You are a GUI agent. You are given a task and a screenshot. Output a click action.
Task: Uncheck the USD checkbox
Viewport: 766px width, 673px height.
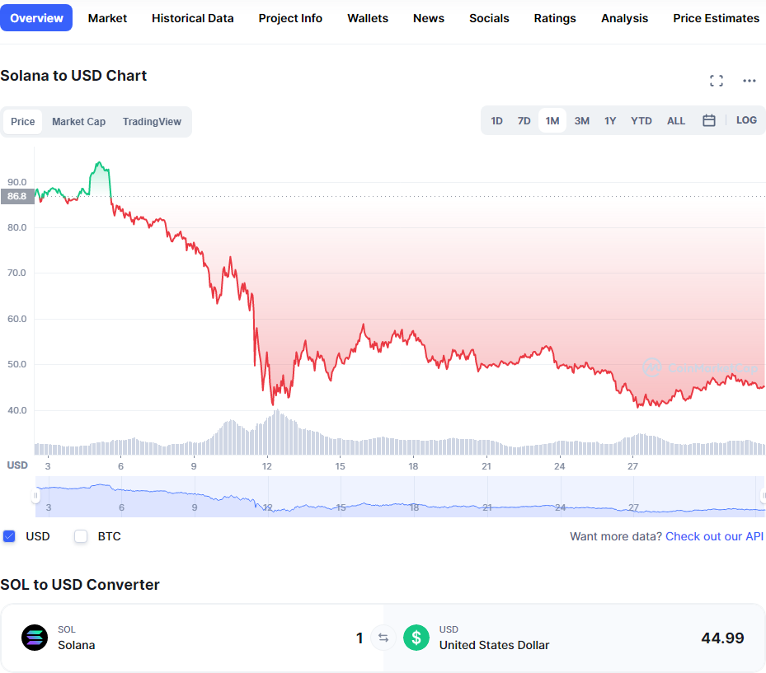pos(9,536)
